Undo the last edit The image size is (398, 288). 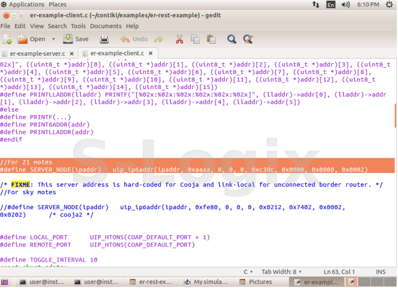point(134,39)
